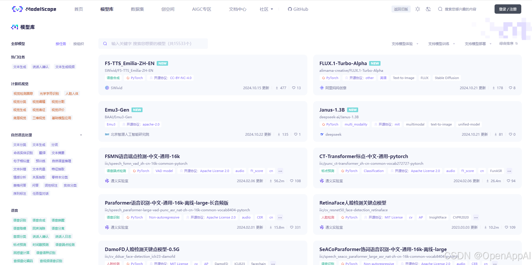Click heart icon on FSMN语音端点检测 card
Screen dimensions: 532x265
(x=292, y=181)
